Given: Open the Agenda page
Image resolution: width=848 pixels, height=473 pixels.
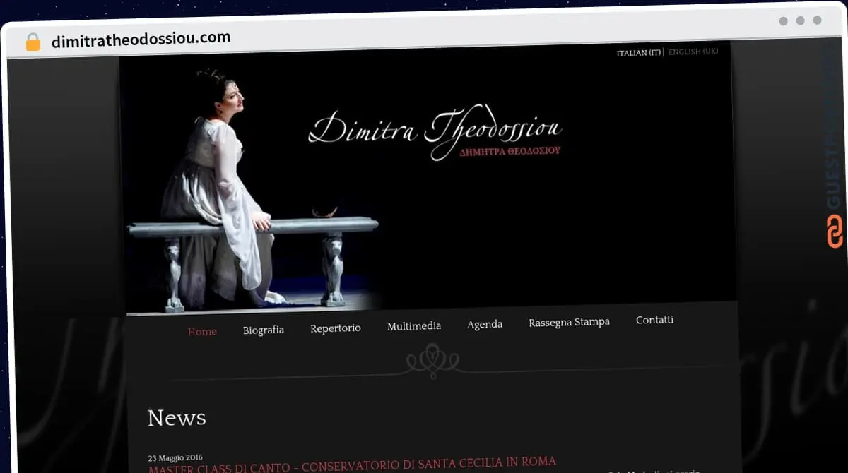Looking at the screenshot, I should [x=485, y=324].
